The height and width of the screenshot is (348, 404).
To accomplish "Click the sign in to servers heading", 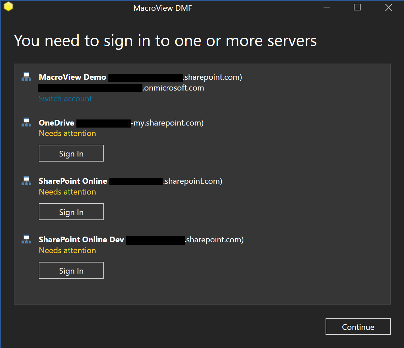I will coord(165,41).
